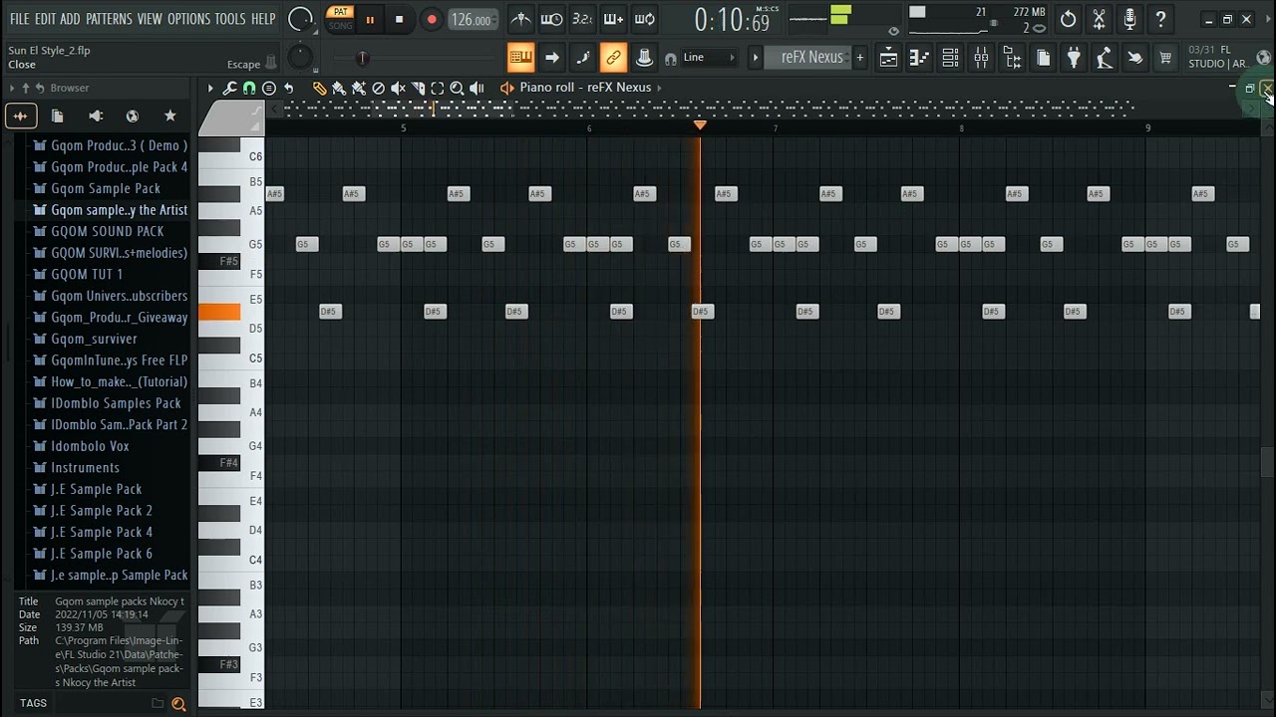
Task: Toggle piano roll snap magnet
Action: pos(249,89)
